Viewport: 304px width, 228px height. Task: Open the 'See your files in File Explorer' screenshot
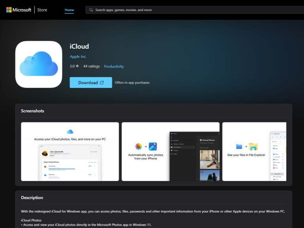pos(254,152)
